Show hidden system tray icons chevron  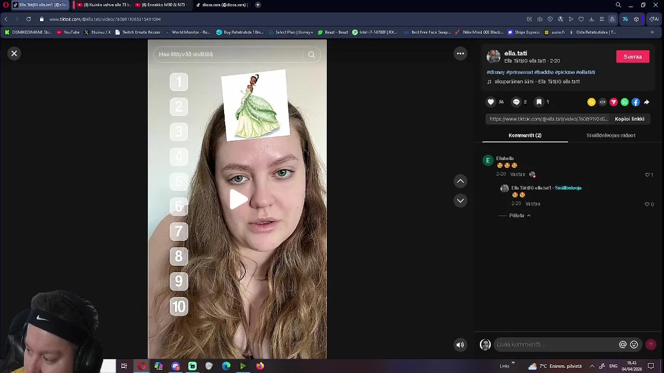pyautogui.click(x=592, y=366)
